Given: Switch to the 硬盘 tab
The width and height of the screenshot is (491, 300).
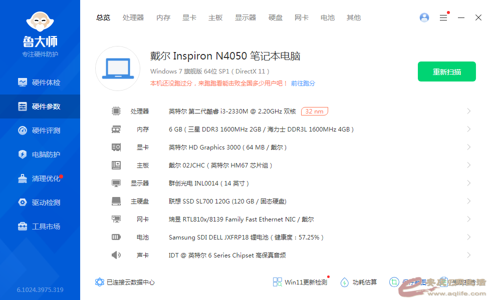Looking at the screenshot, I should point(276,17).
